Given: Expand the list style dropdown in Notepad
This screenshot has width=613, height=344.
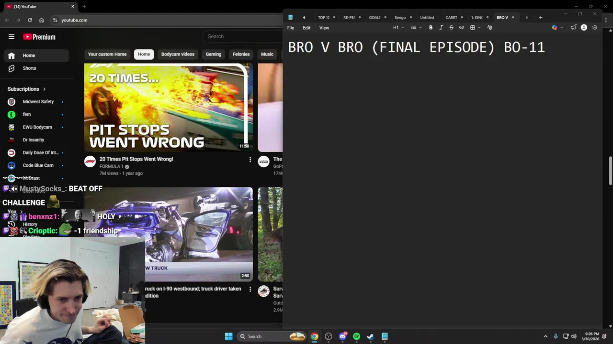Looking at the screenshot, I should (420, 28).
